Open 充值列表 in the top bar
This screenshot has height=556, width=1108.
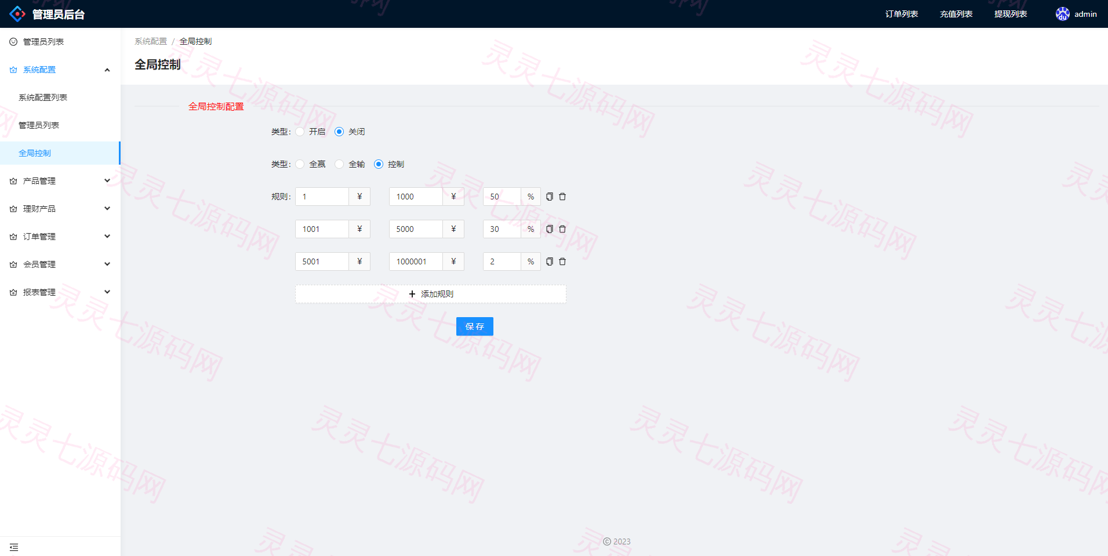956,14
